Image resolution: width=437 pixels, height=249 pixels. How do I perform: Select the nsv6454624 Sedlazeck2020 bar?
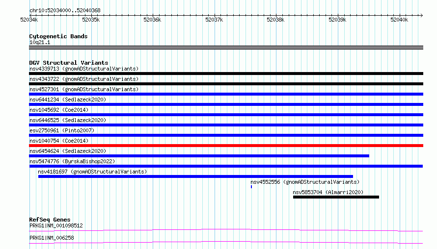click(x=199, y=156)
